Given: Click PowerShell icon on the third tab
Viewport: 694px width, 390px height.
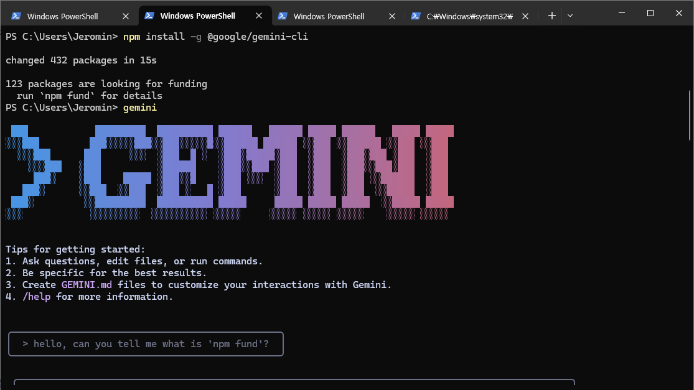Looking at the screenshot, I should (x=283, y=16).
